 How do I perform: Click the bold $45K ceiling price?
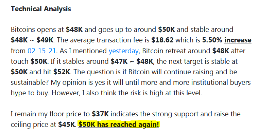(67, 124)
